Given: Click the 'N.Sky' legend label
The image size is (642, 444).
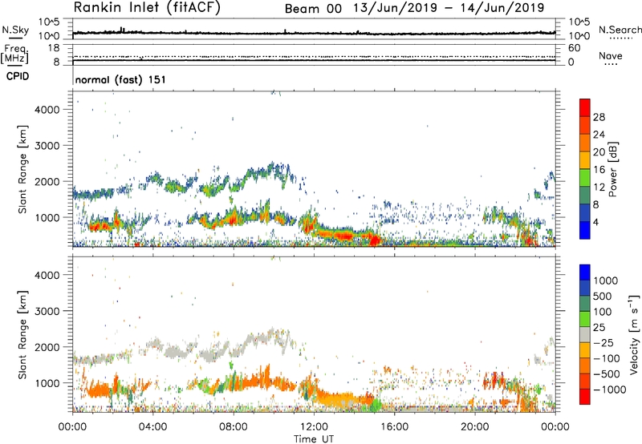Looking at the screenshot, I should [15, 30].
